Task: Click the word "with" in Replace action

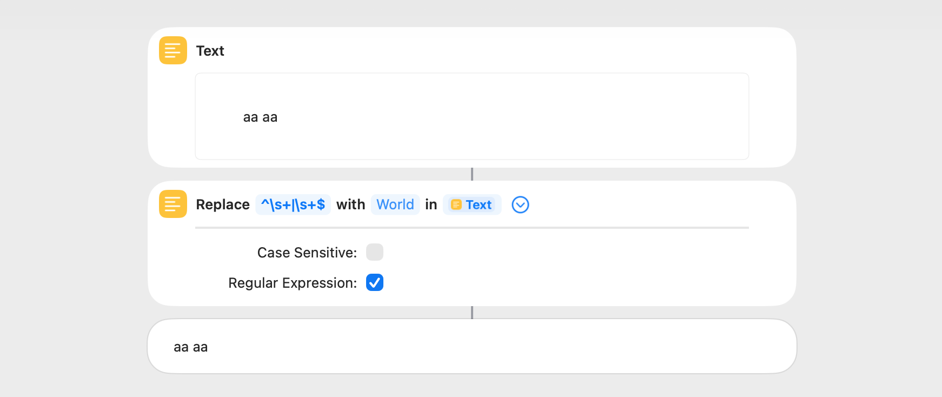Action: click(350, 204)
